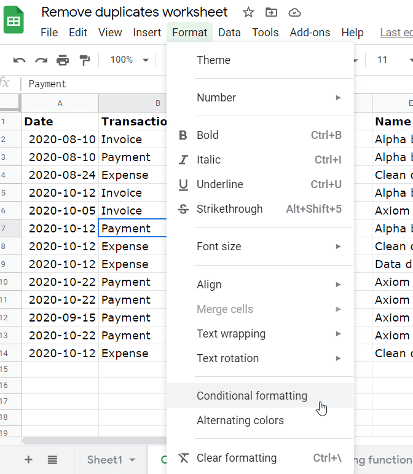Click the move to folder icon
Viewport: 413px width, 474px height.
click(271, 12)
